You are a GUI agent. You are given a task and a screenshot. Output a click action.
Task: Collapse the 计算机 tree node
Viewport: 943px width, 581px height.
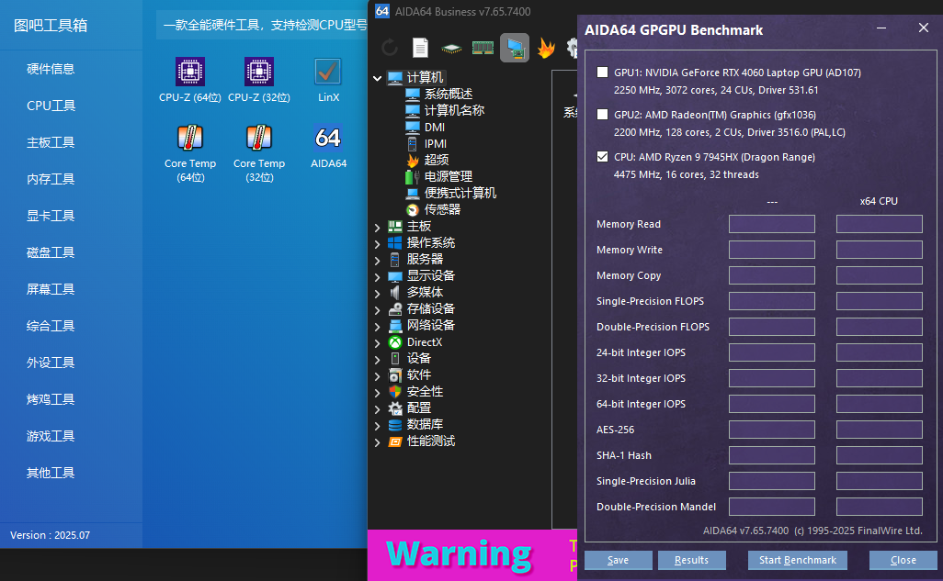pyautogui.click(x=377, y=78)
